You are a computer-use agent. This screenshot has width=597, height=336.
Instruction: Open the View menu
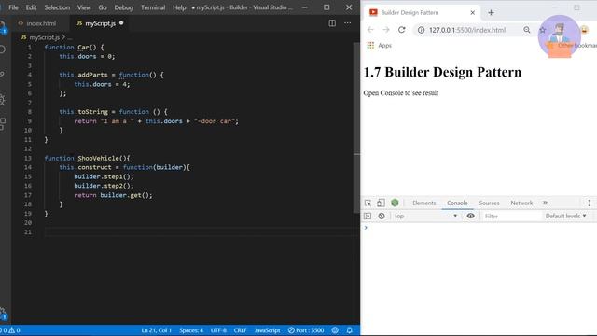point(84,7)
